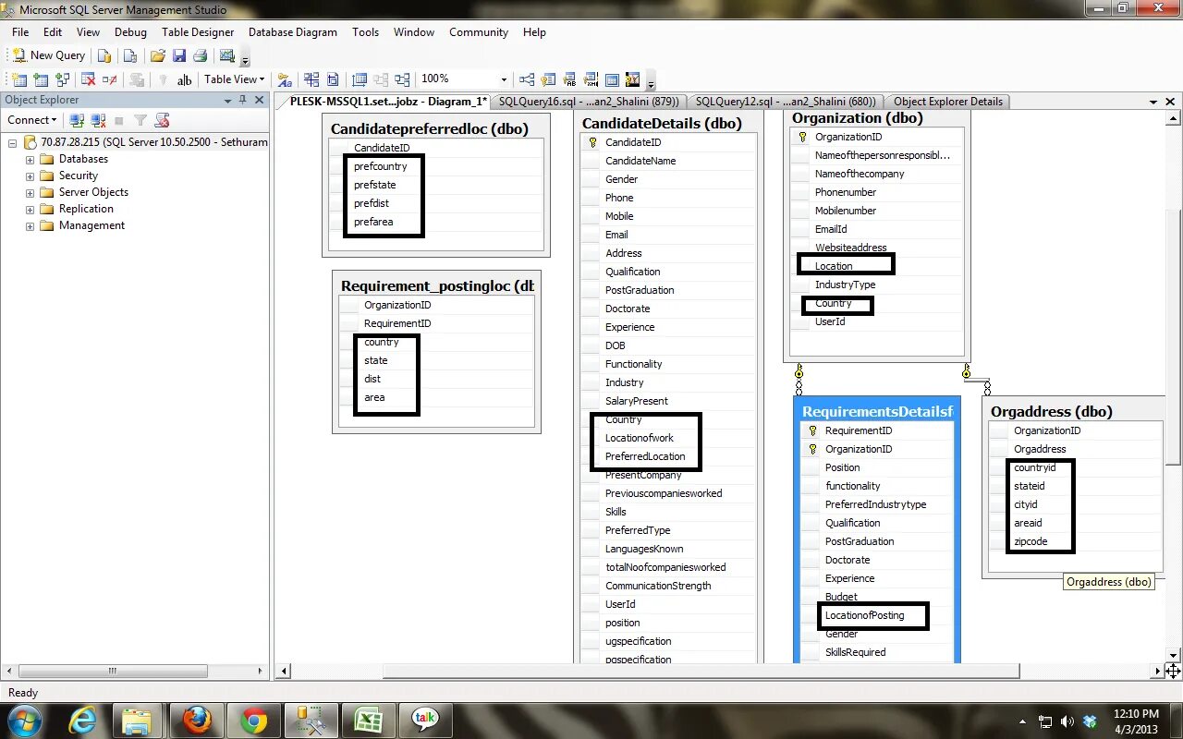The height and width of the screenshot is (739, 1183).
Task: Close the Object Explorer panel
Action: pyautogui.click(x=260, y=100)
